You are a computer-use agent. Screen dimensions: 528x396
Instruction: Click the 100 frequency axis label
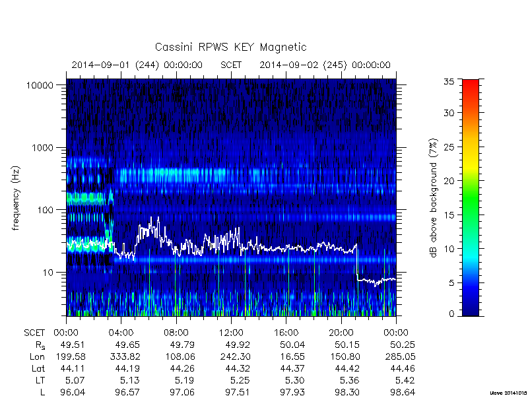(45, 210)
